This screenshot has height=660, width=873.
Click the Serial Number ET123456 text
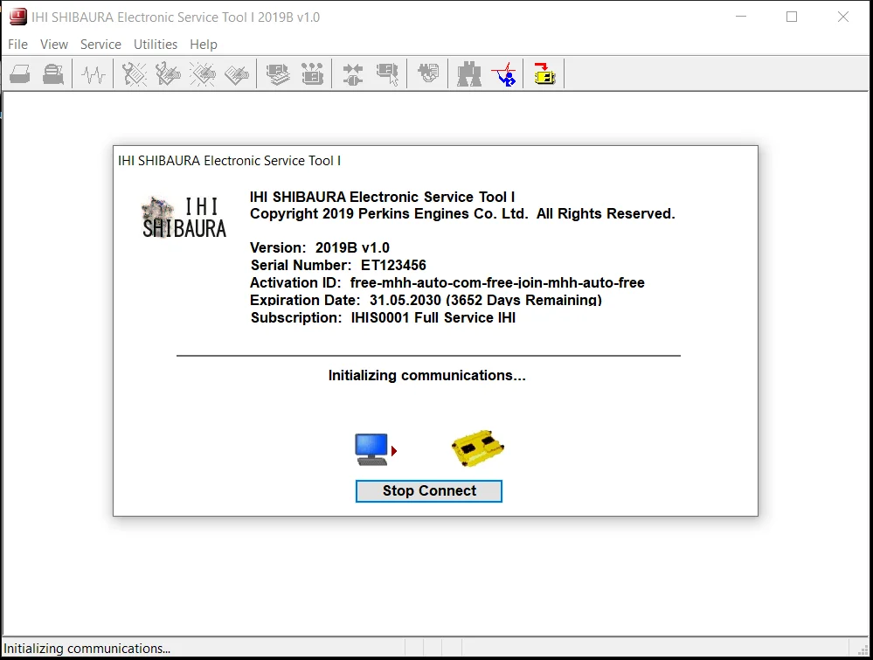point(338,265)
